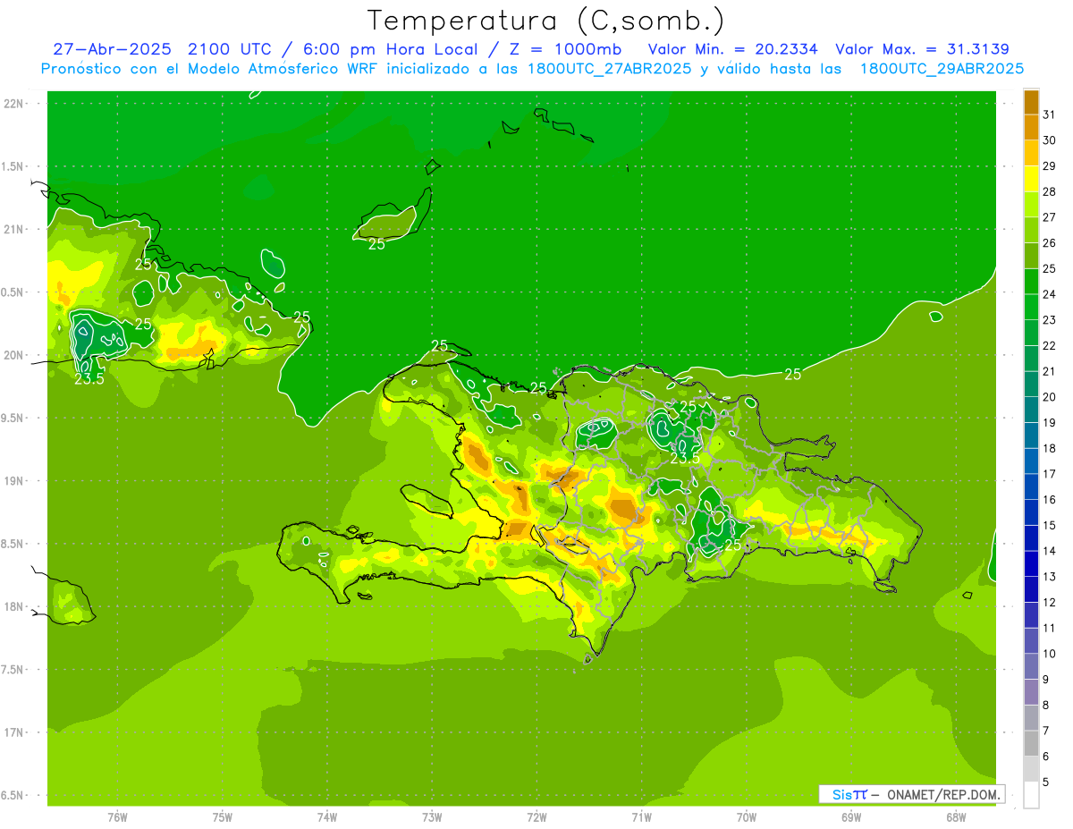Click the '74W' longitude axis label
This screenshot has height=829, width=1073.
coord(327,817)
